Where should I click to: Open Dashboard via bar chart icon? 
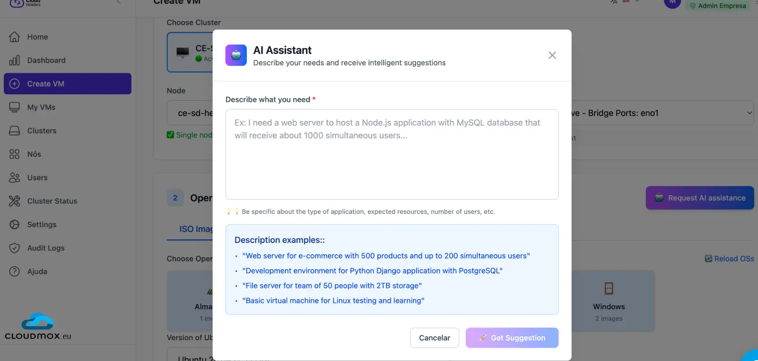[x=15, y=60]
